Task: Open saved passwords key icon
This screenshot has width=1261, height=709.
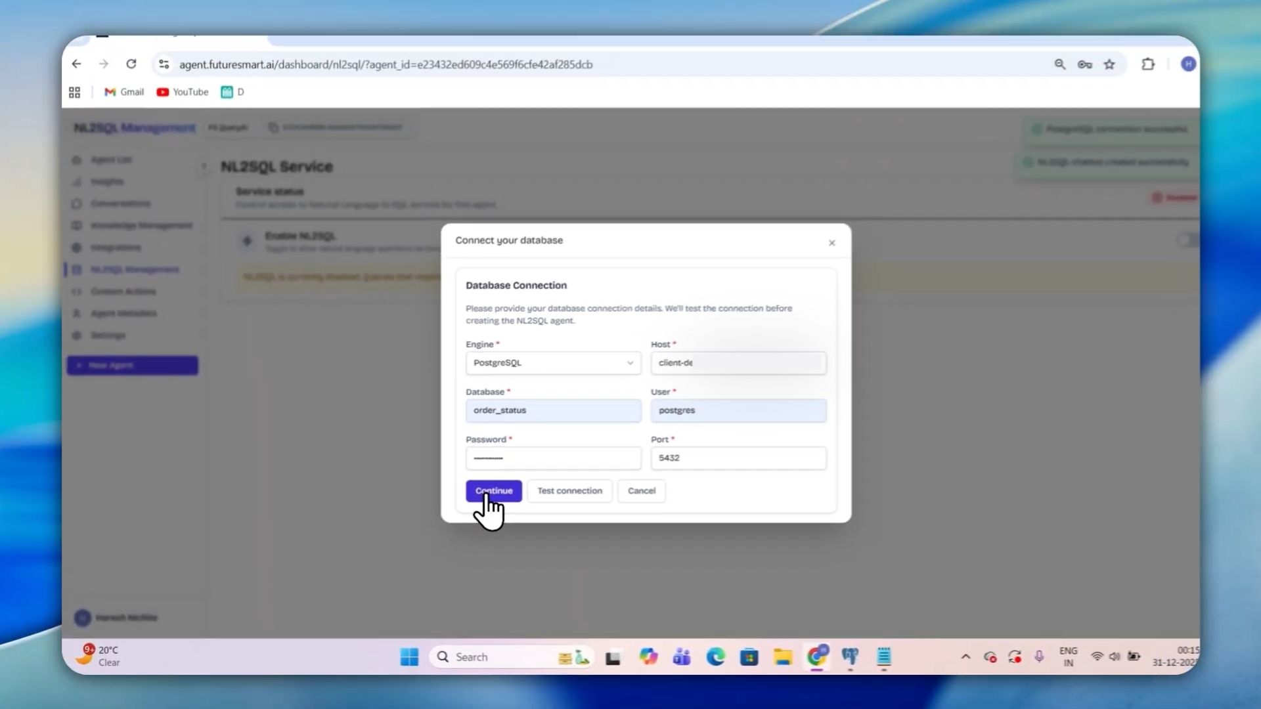Action: tap(1084, 64)
